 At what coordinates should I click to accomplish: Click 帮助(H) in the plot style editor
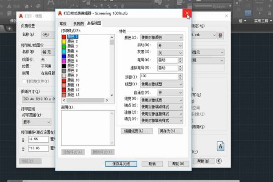click(178, 164)
